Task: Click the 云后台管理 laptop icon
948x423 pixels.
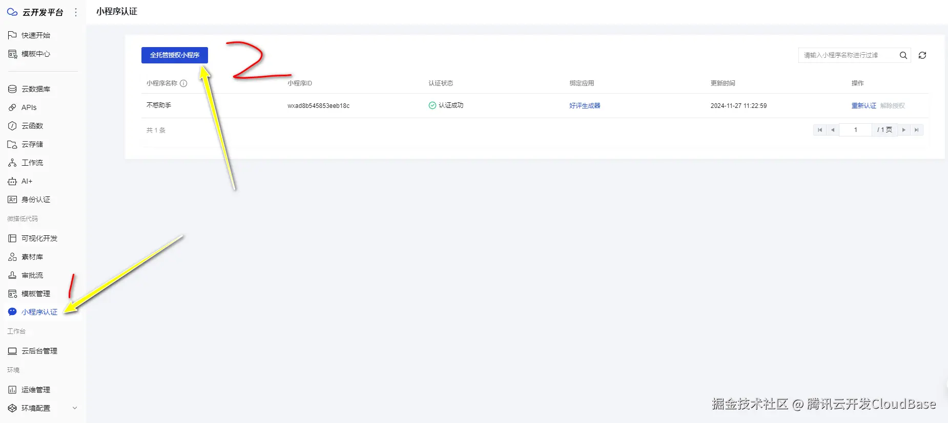Action: [12, 351]
